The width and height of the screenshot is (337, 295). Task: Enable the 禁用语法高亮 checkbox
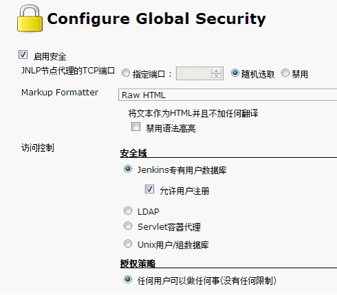(136, 127)
